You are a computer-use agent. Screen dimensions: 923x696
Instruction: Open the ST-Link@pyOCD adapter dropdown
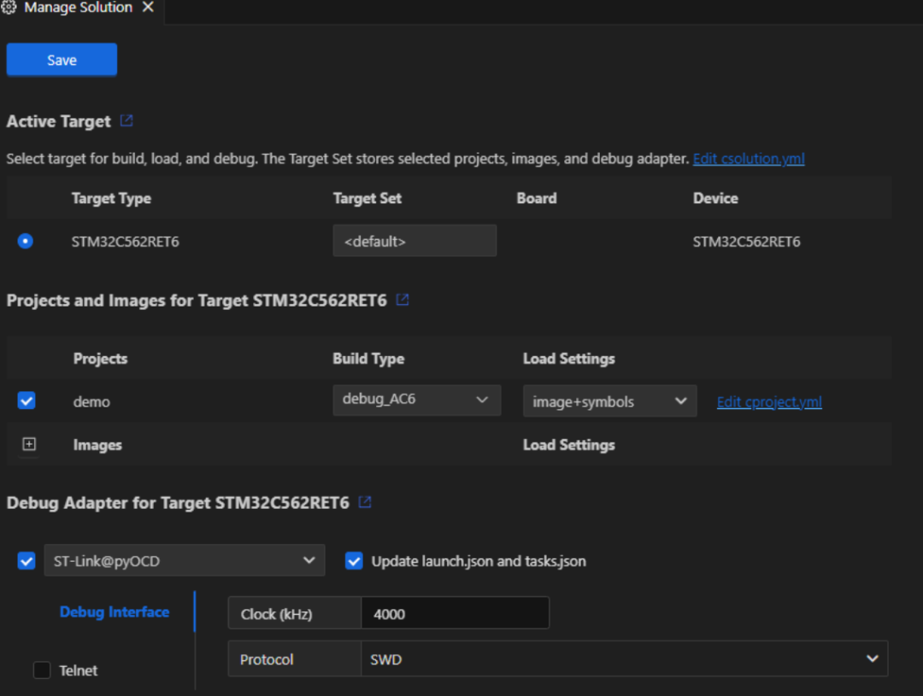[x=185, y=561]
